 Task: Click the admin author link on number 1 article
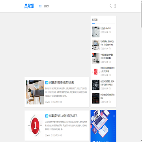(x=48, y=135)
